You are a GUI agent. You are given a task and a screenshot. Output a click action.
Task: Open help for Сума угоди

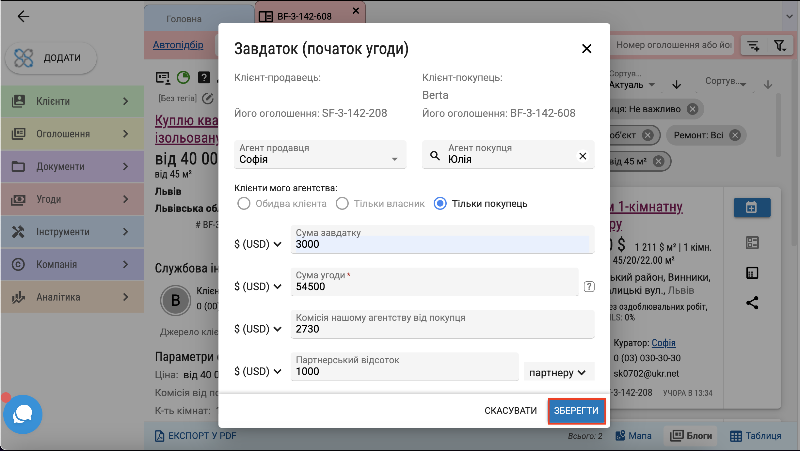(x=589, y=287)
